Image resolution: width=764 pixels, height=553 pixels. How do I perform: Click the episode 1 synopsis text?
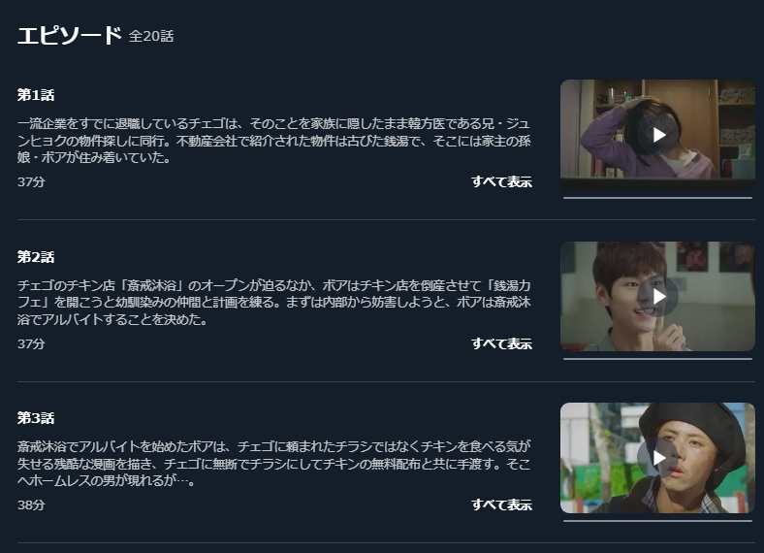point(273,141)
